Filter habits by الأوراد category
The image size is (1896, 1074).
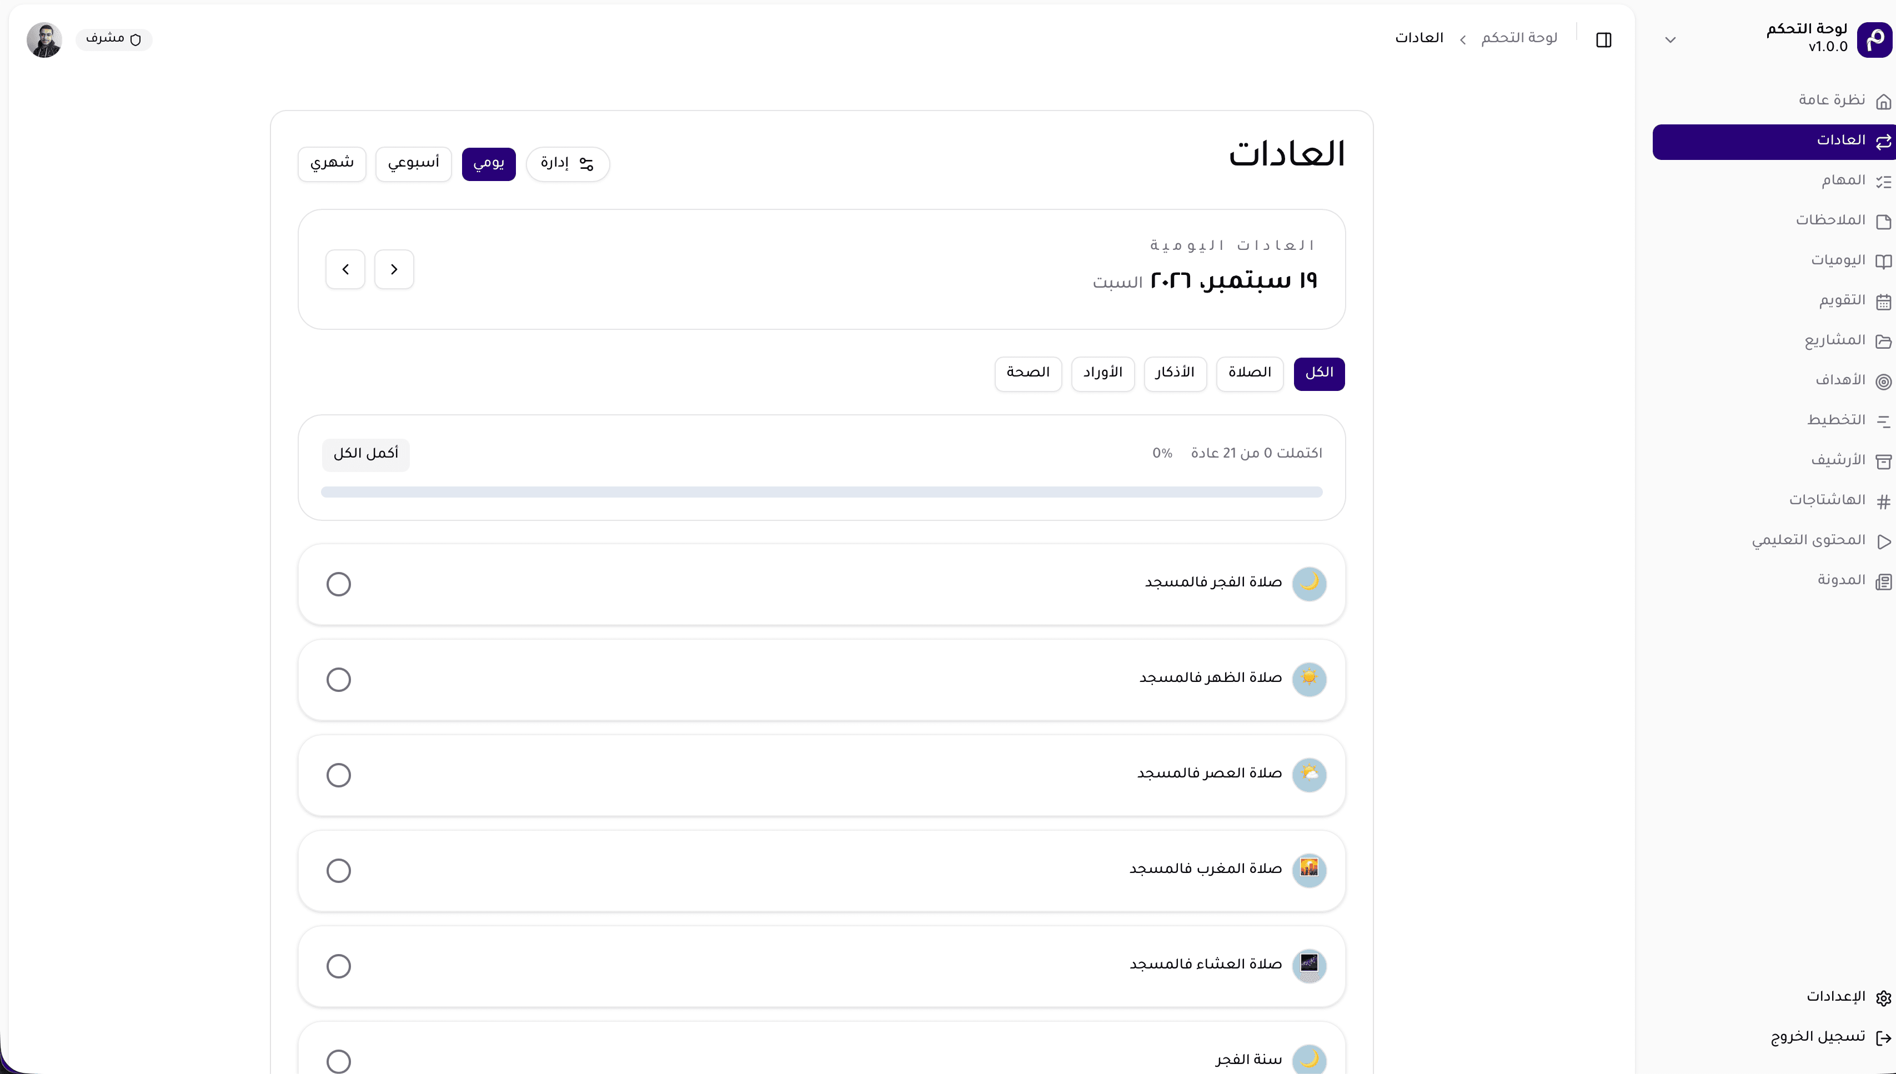coord(1102,374)
